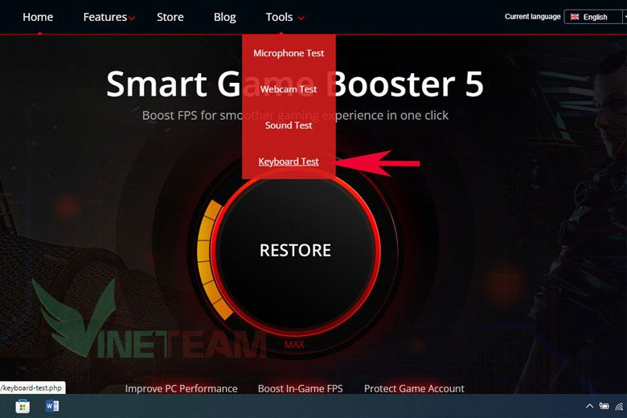Open Microsoft Store from the taskbar
Viewport: 627px width, 418px height.
[x=23, y=407]
